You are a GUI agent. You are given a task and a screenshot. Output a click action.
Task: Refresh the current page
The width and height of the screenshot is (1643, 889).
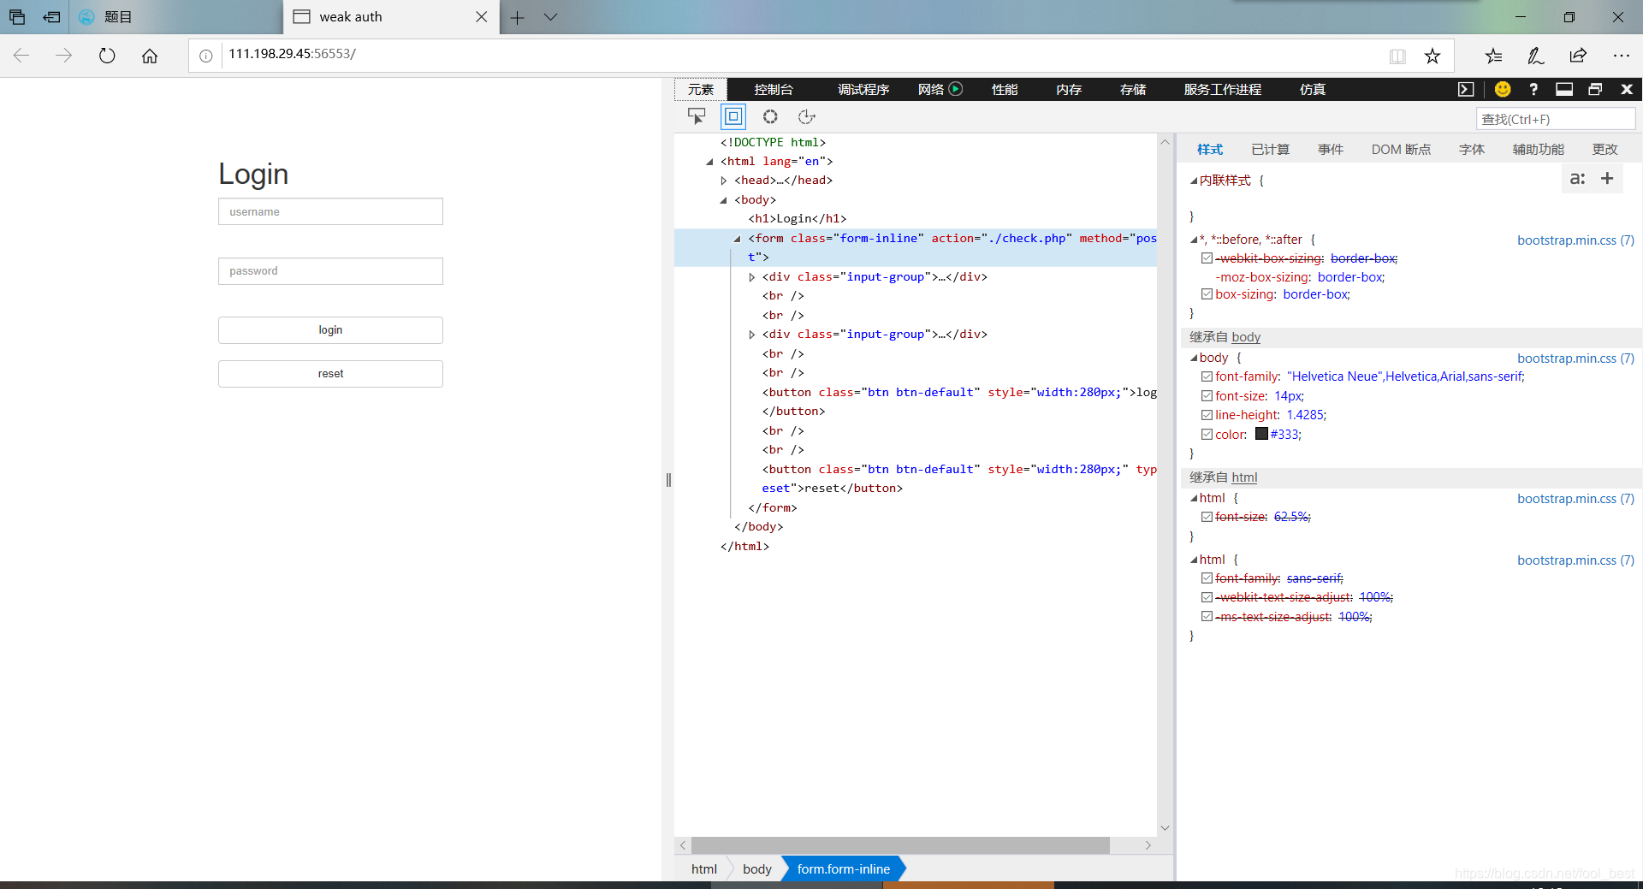coord(107,56)
